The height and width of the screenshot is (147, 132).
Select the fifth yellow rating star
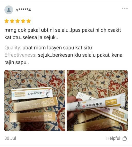29,21
